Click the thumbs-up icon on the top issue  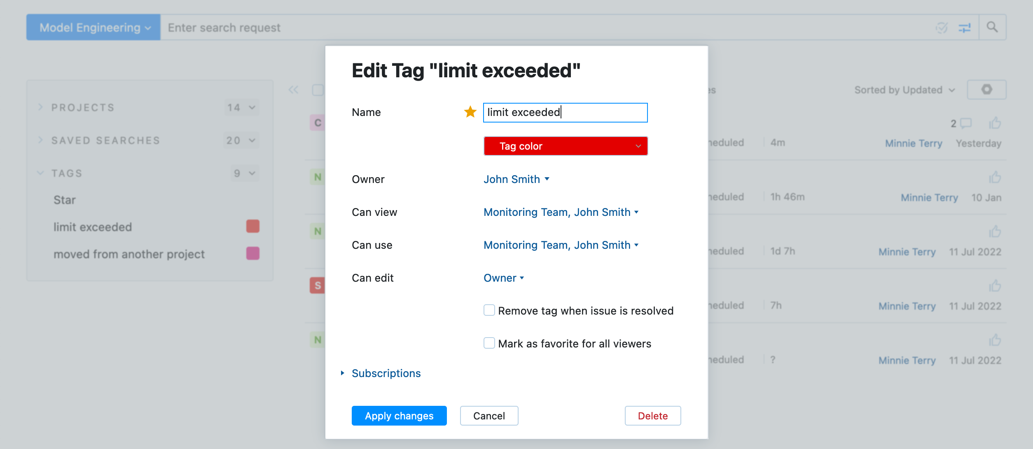[996, 123]
